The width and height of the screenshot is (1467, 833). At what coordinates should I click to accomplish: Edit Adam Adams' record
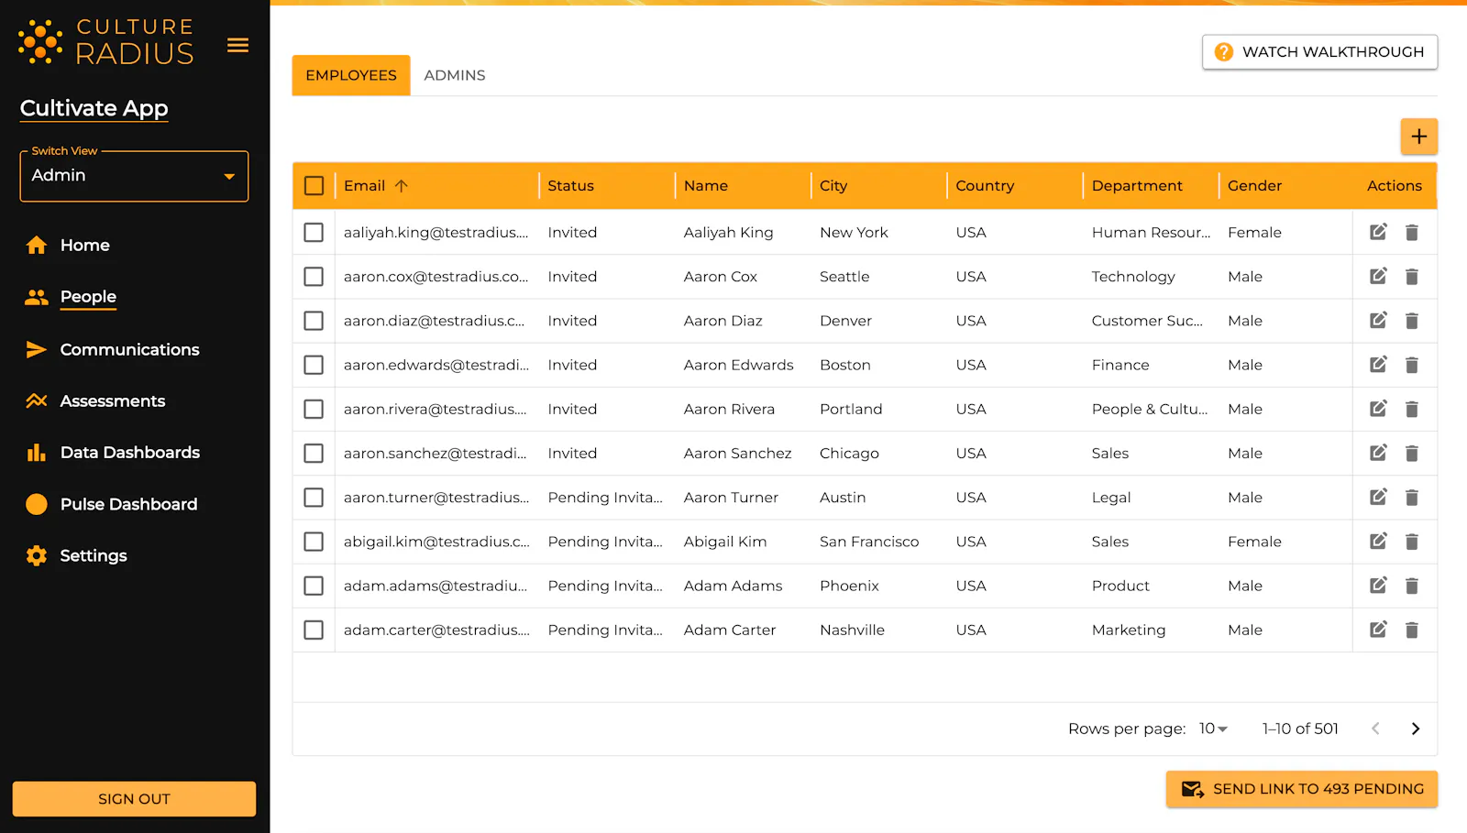coord(1378,585)
